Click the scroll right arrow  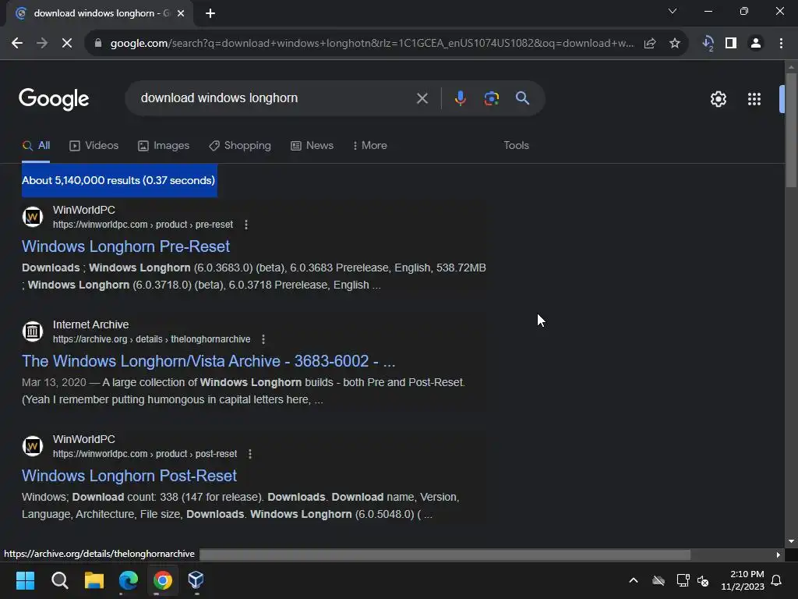tap(778, 555)
